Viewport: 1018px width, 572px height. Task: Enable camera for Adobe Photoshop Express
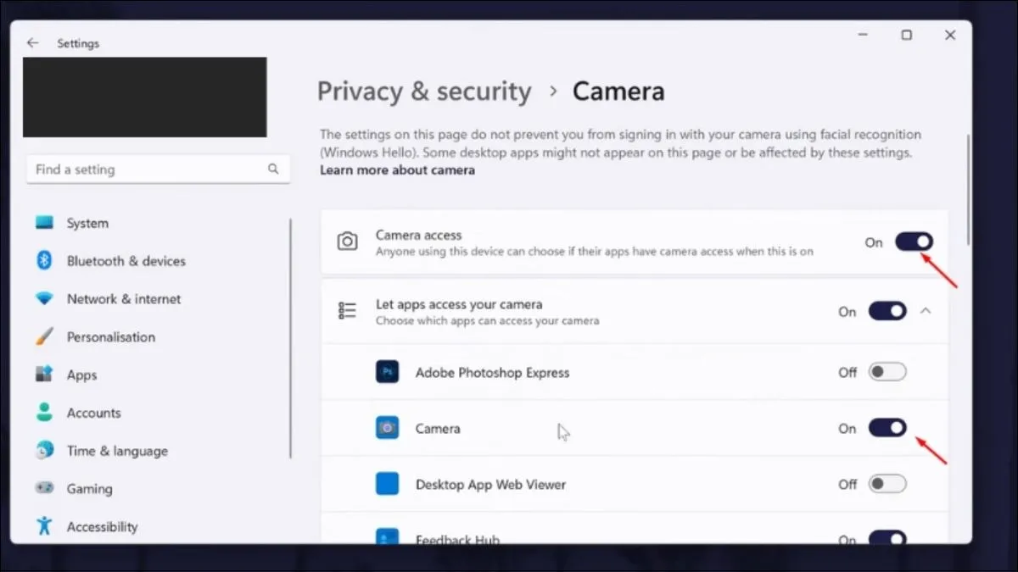coord(887,372)
